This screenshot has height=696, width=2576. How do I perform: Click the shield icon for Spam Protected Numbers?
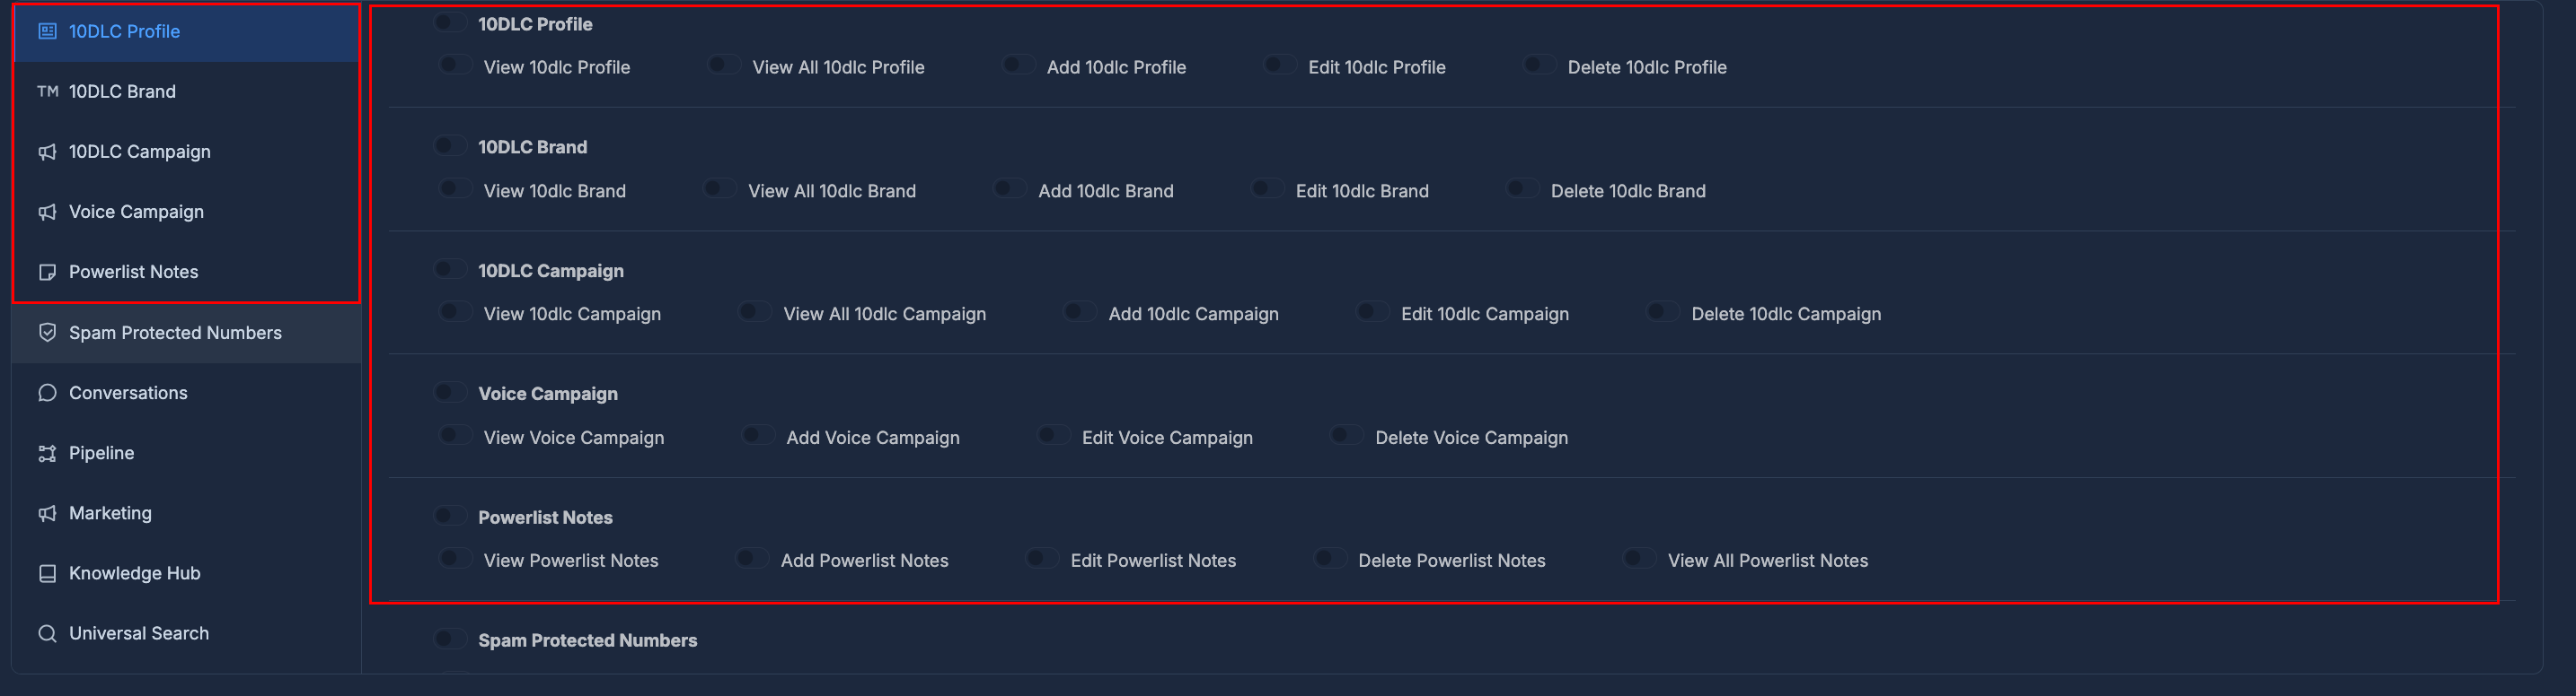pos(46,332)
